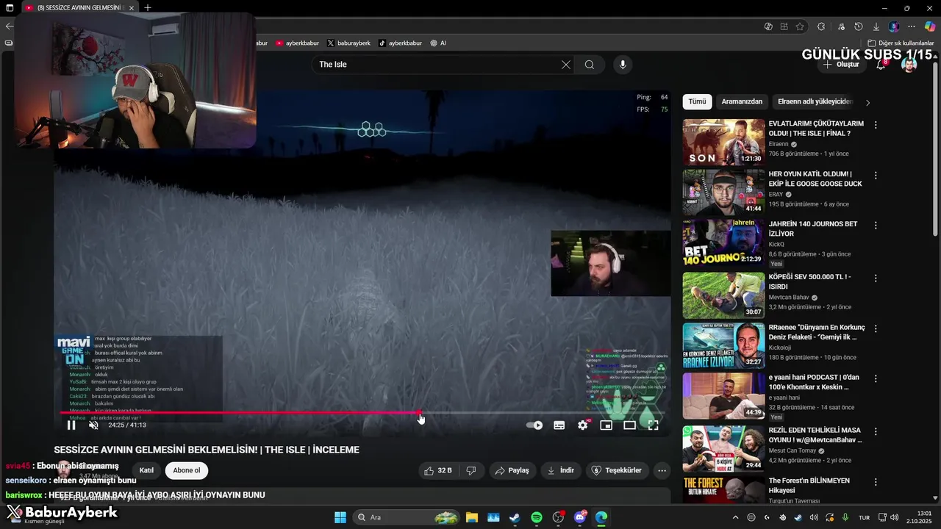
Task: Open JAHREİN 140 JOURNOS BET İZLİYOR title
Action: click(x=813, y=228)
